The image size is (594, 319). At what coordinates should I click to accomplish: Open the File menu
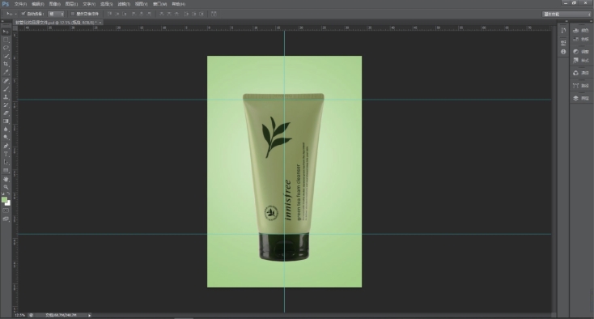click(20, 4)
